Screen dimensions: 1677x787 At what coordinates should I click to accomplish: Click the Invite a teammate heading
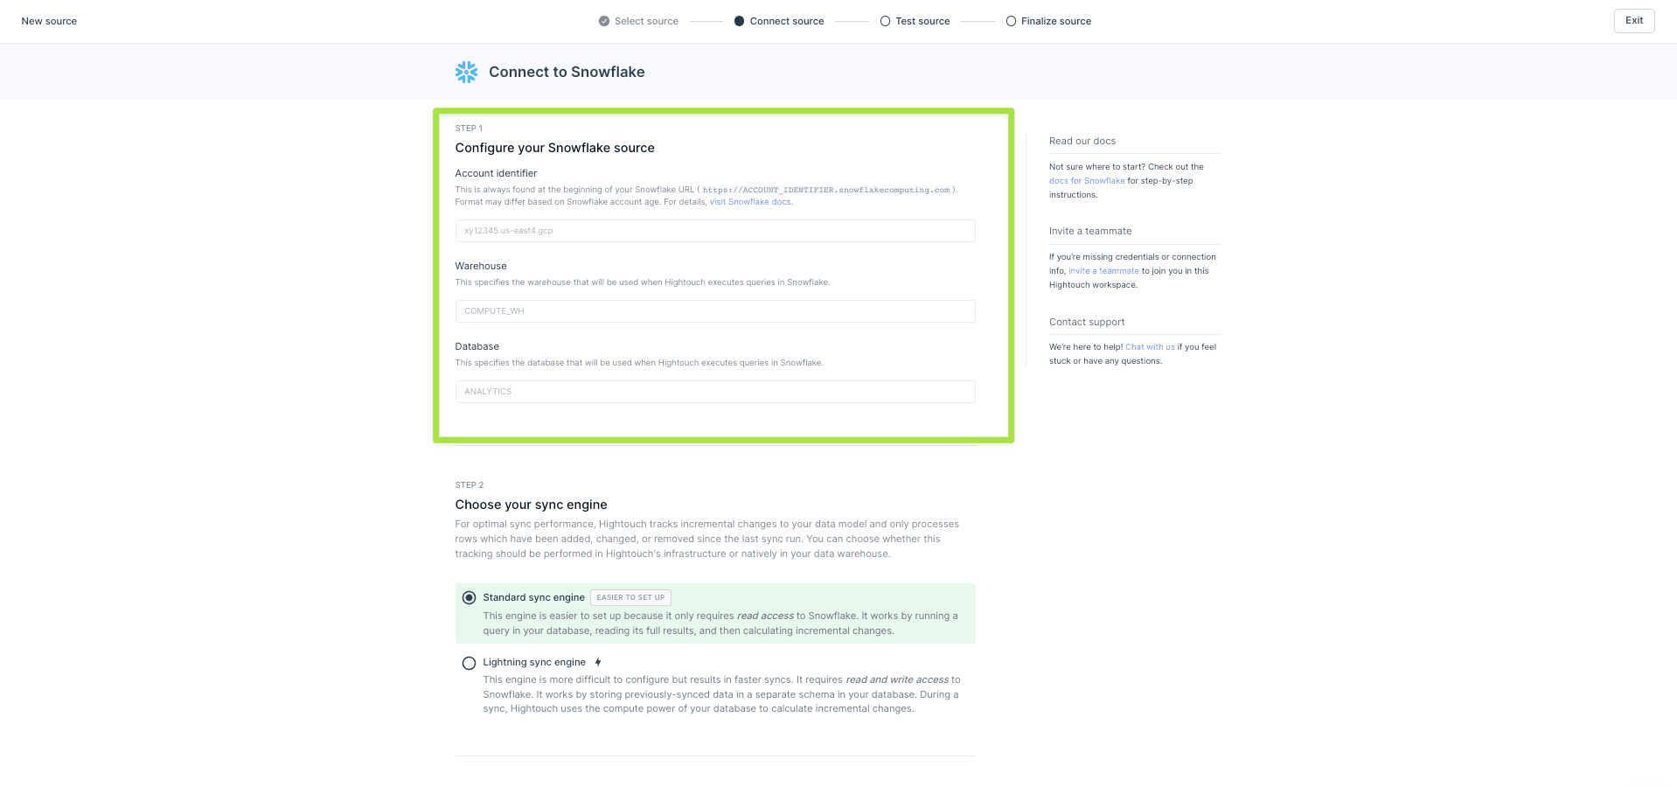tap(1090, 231)
